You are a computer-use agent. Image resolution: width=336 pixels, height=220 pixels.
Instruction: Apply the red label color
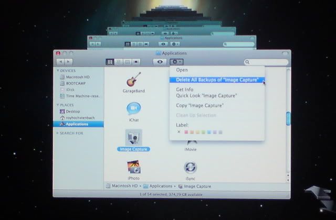click(185, 132)
